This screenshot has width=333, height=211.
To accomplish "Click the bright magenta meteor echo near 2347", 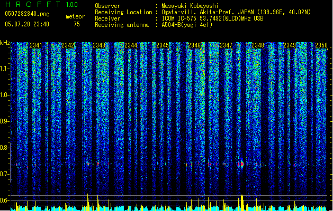I will [x=242, y=164].
